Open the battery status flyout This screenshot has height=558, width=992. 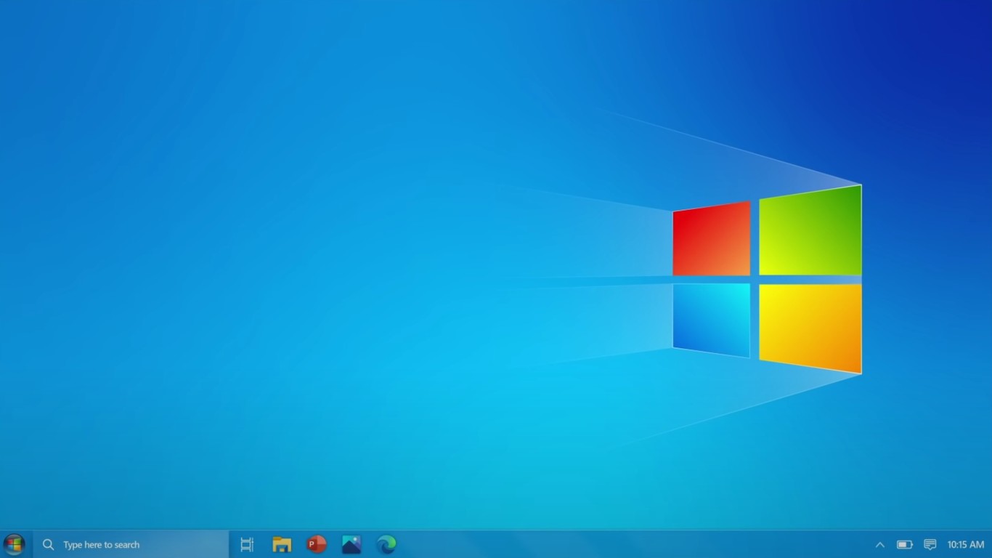(904, 544)
